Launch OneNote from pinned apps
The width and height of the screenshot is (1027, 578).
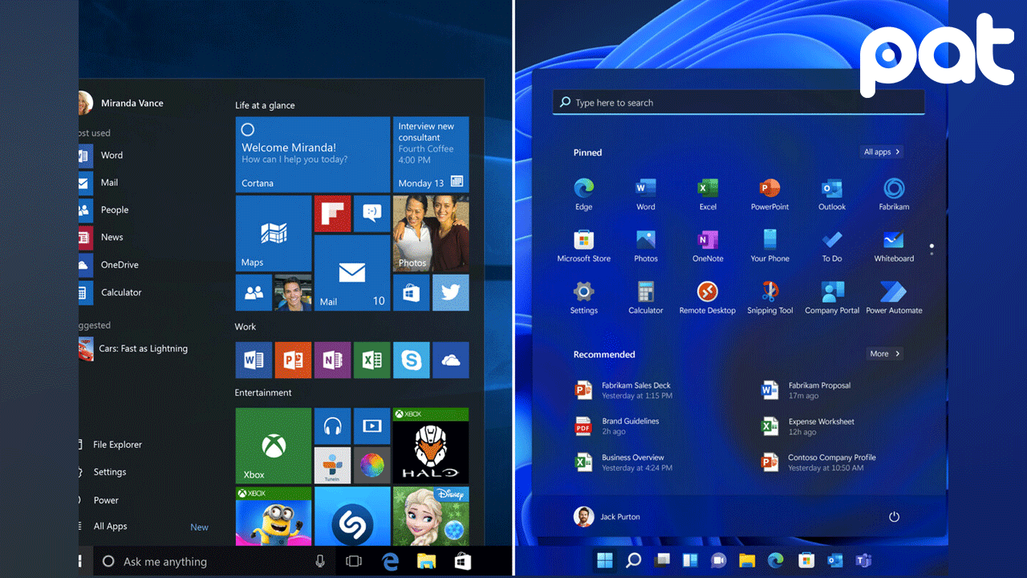click(708, 246)
